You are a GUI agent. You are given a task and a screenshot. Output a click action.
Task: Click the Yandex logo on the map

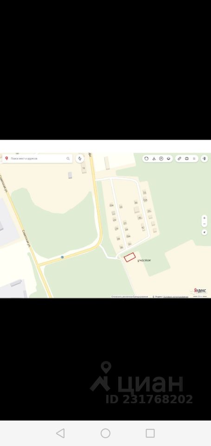[x=200, y=290]
